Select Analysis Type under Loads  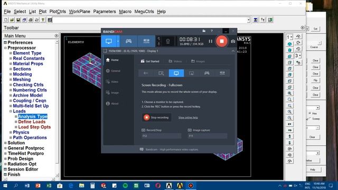(x=33, y=117)
